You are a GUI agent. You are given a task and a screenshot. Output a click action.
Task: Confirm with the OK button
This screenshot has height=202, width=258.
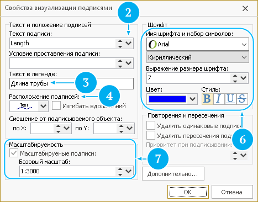[188, 192]
